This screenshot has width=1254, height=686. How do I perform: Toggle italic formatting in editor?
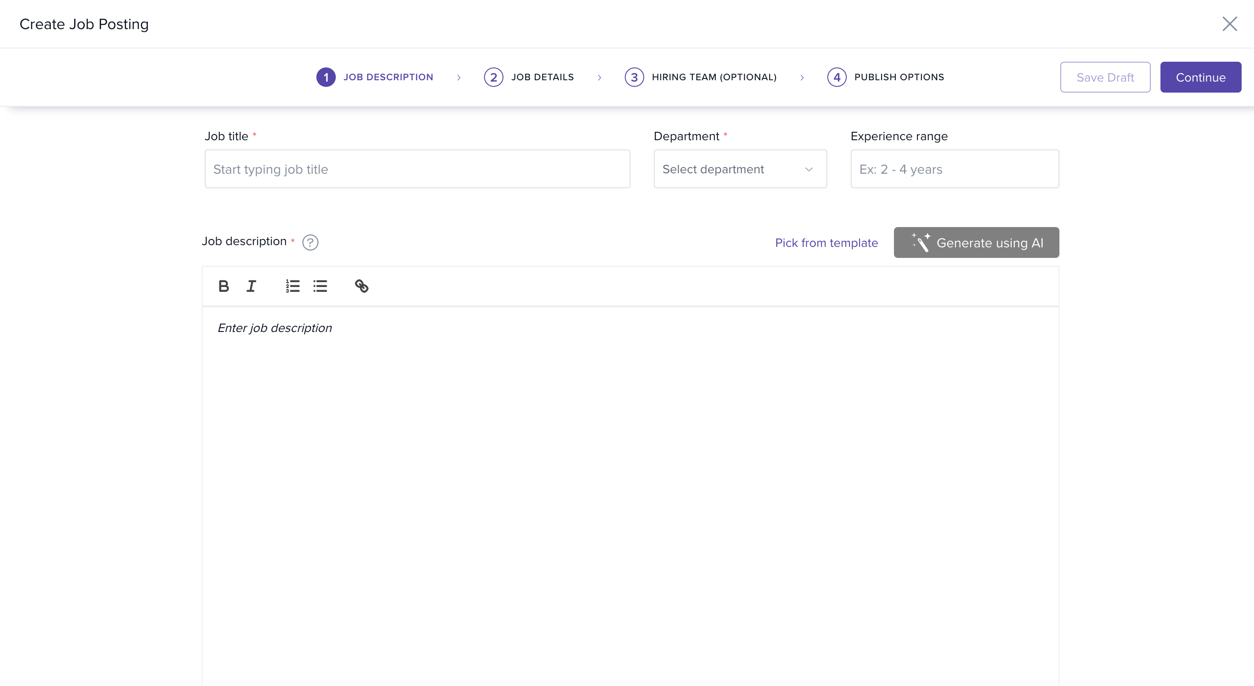(x=251, y=286)
